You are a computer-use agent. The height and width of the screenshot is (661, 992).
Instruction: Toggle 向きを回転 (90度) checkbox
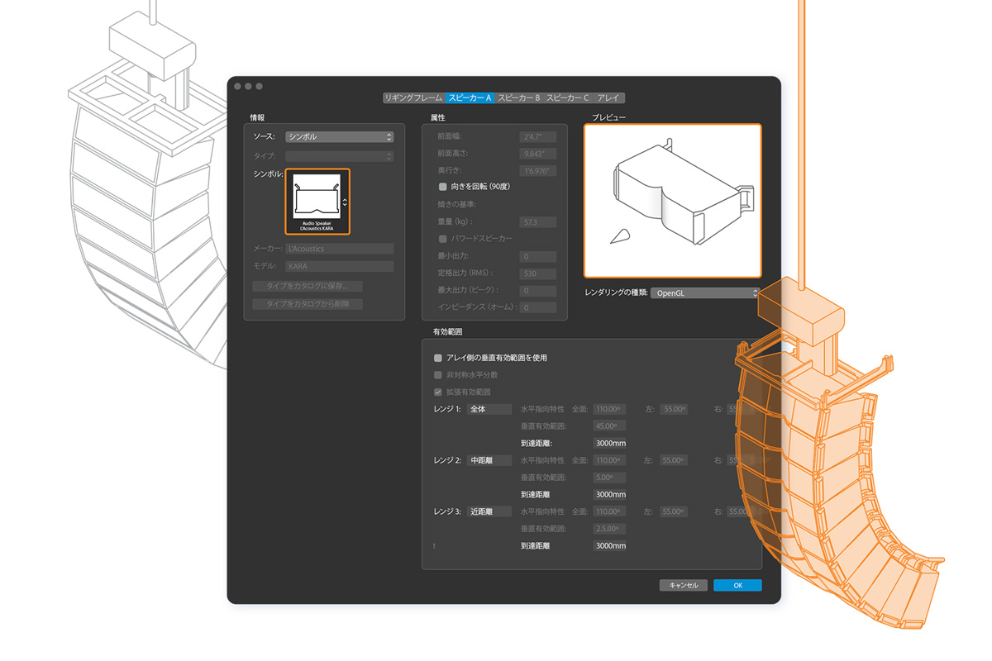[x=443, y=188]
